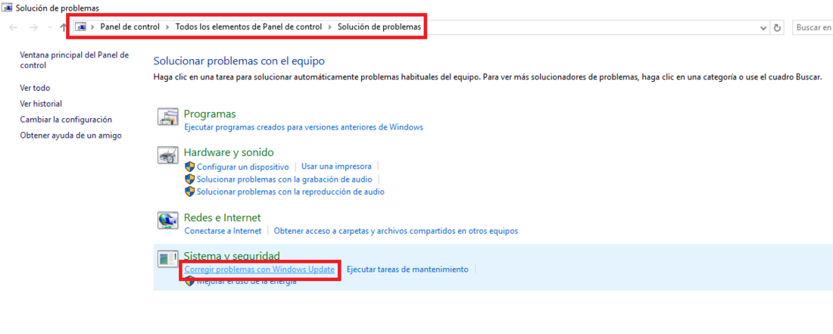Screen dimensions: 833x334
Task: Expand chevron after 'Panel de control' breadcrumb
Action: (x=168, y=27)
